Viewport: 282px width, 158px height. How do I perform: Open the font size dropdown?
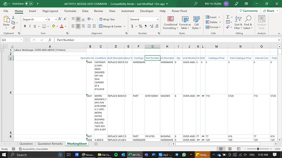point(56,20)
